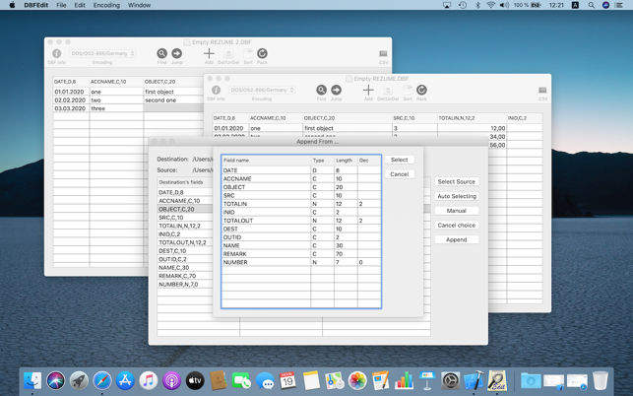Click '02.02.2020' cell in REZUME 2.DBF window

coord(71,100)
